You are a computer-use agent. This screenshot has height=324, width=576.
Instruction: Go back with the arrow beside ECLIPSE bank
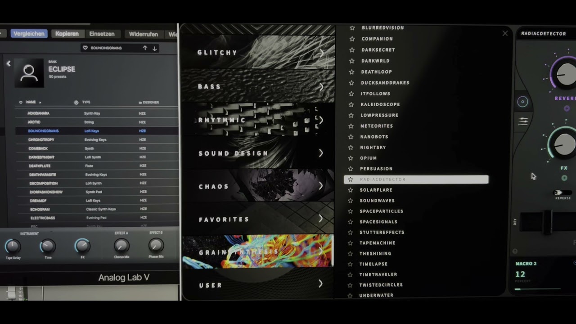(x=9, y=63)
